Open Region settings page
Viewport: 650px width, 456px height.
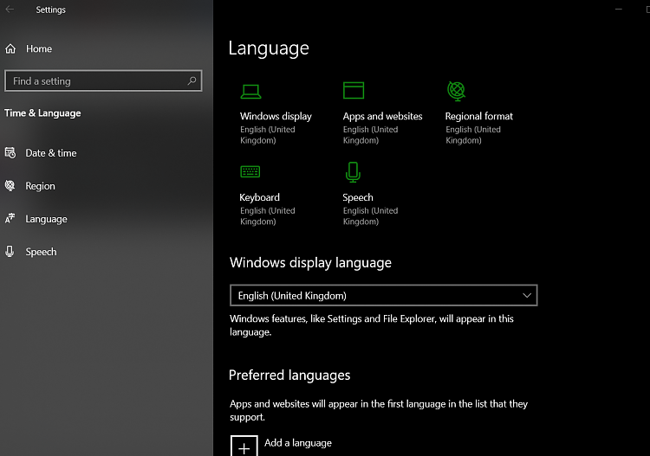[x=40, y=186]
